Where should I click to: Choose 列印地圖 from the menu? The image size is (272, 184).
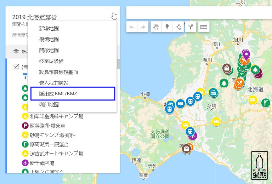pos(49,105)
